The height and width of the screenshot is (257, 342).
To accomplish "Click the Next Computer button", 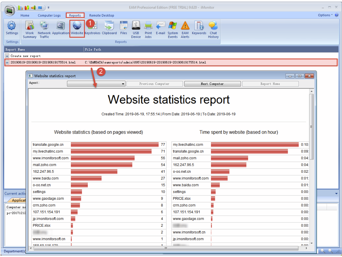I will tap(212, 84).
